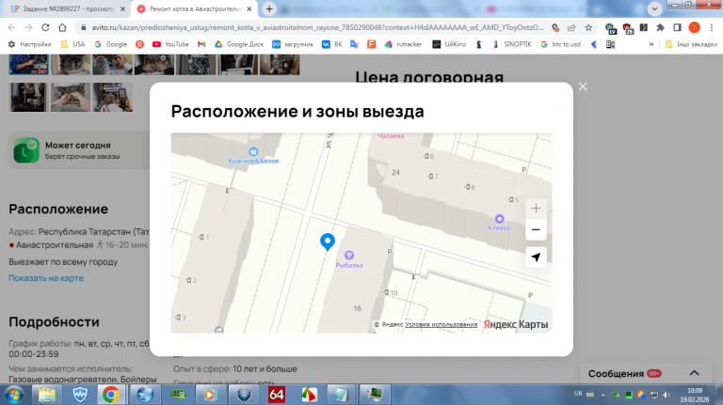Open the загрузчик bookmark
The image size is (723, 405).
[293, 44]
